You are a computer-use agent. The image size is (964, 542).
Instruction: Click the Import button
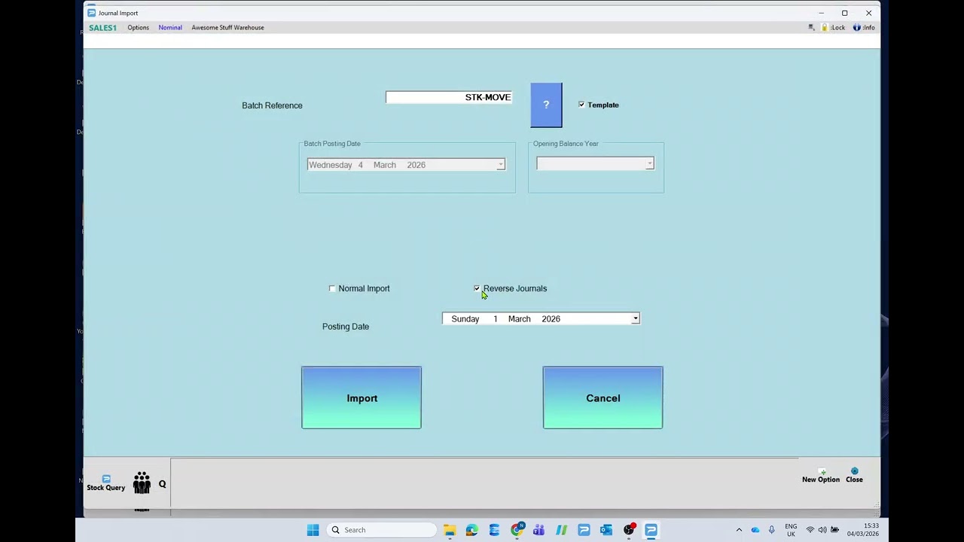(361, 397)
